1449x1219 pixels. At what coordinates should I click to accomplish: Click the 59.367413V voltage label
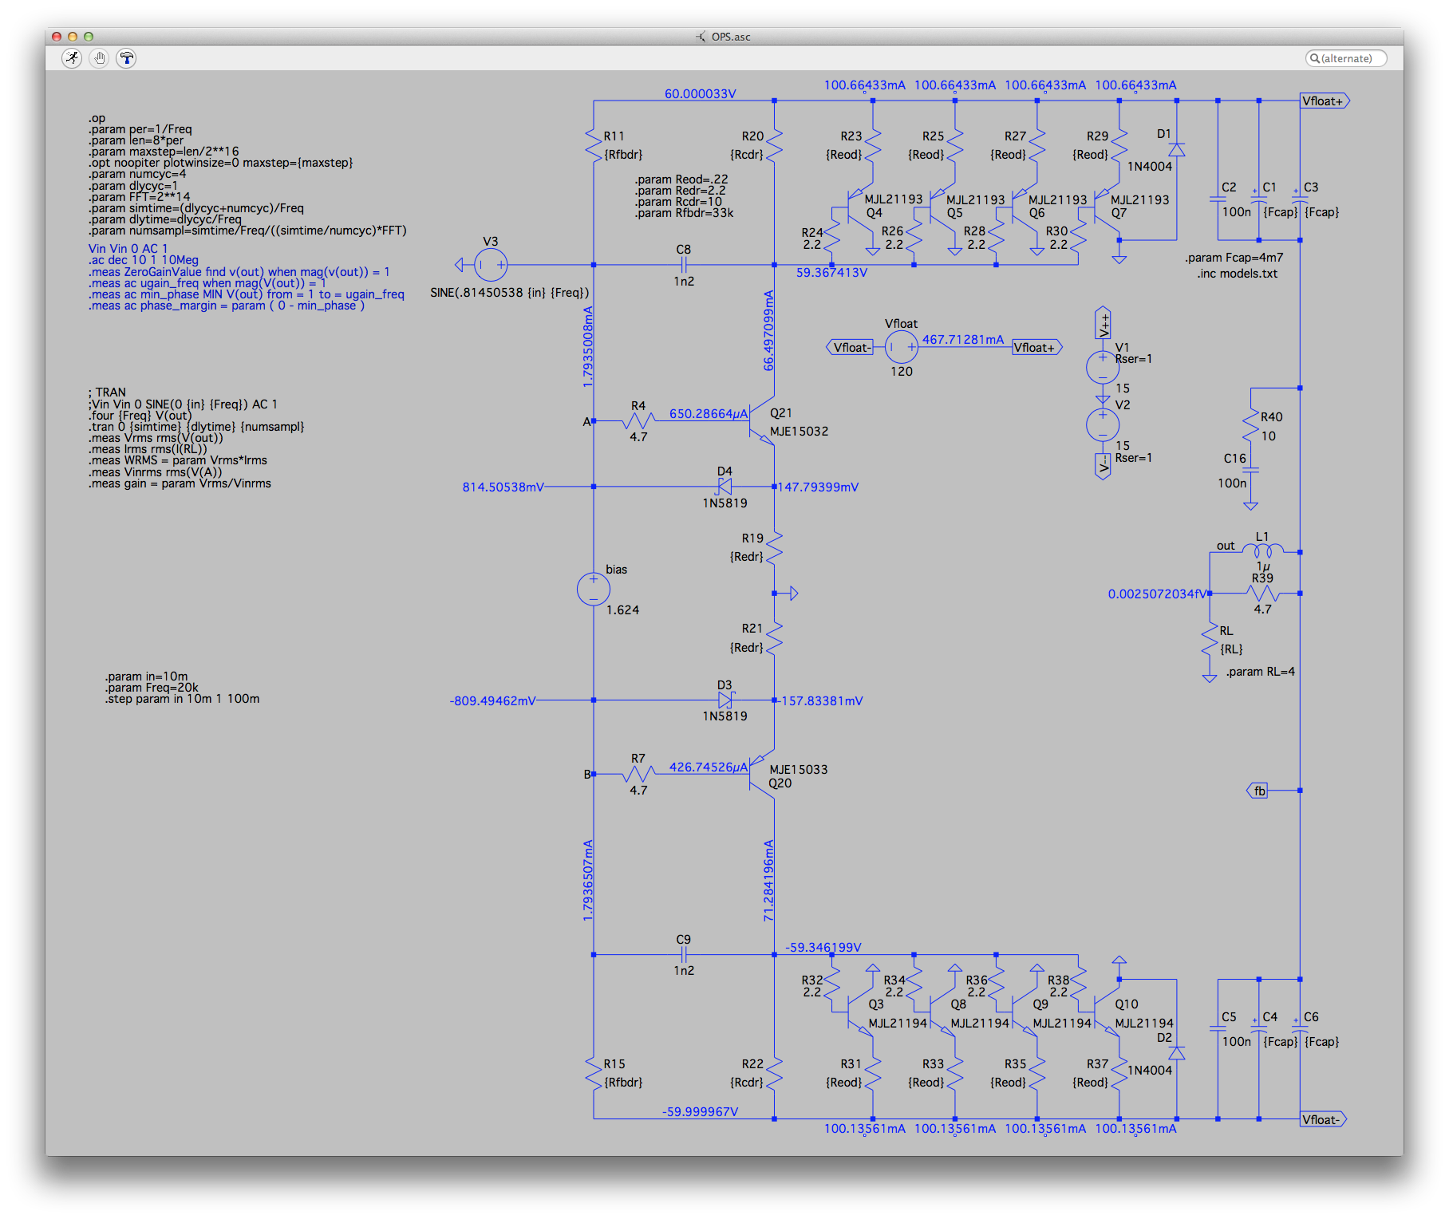click(x=831, y=273)
